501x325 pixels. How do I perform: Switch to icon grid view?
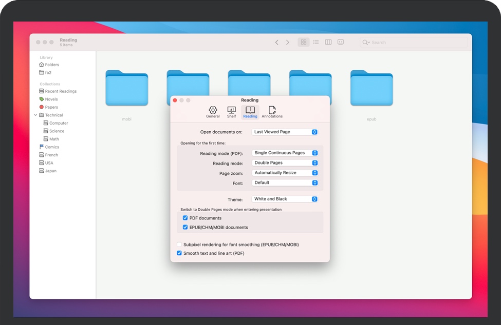click(x=304, y=42)
